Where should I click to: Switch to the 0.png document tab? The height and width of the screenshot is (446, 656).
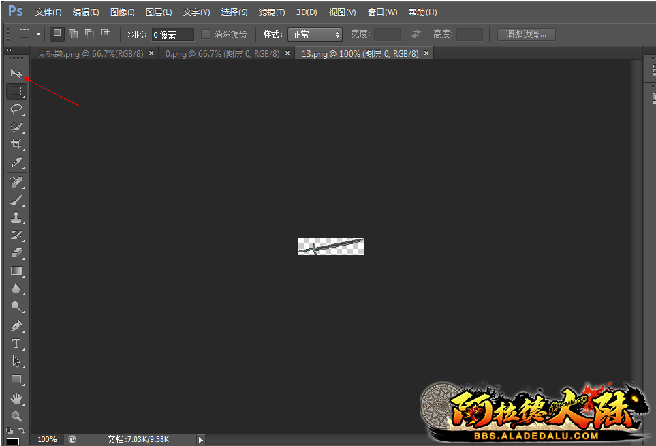221,53
